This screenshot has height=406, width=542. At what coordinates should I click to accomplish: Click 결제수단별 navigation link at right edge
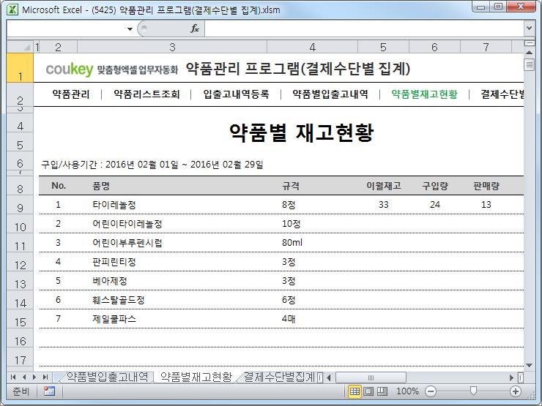pyautogui.click(x=502, y=94)
